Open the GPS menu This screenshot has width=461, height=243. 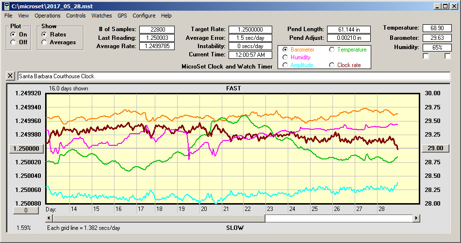point(122,16)
